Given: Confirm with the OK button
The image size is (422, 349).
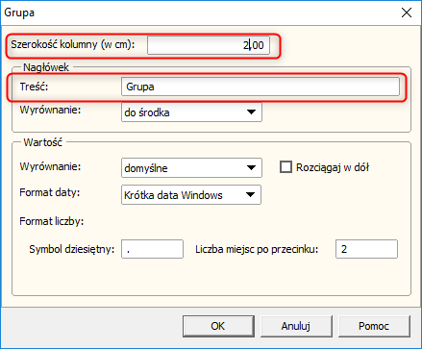Looking at the screenshot, I should pyautogui.click(x=218, y=326).
